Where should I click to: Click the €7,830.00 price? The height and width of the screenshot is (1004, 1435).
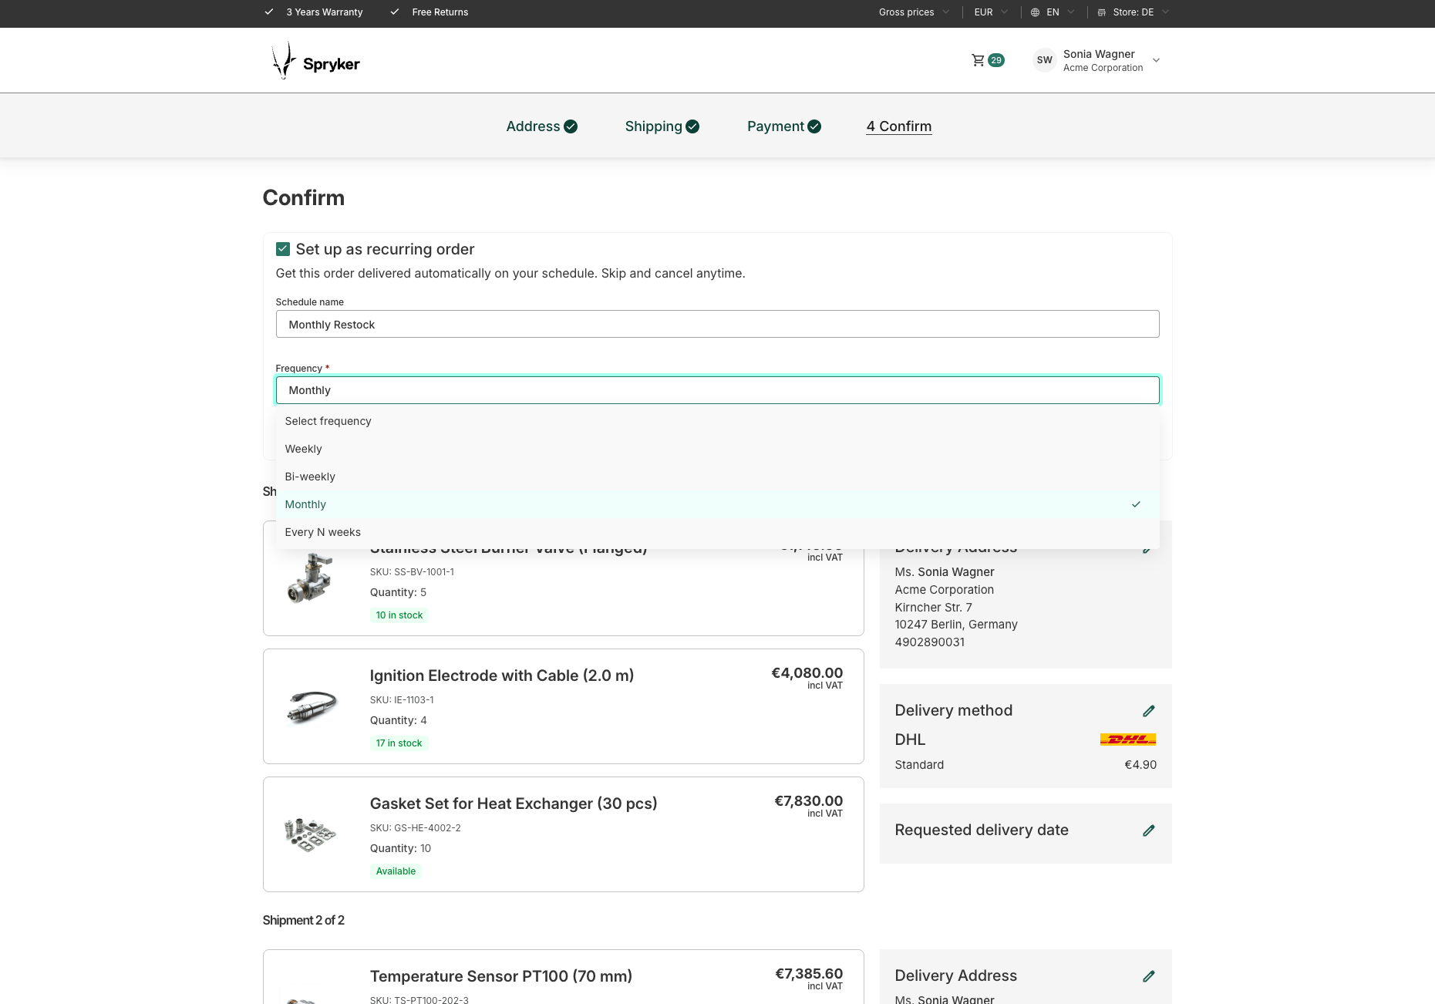[808, 801]
